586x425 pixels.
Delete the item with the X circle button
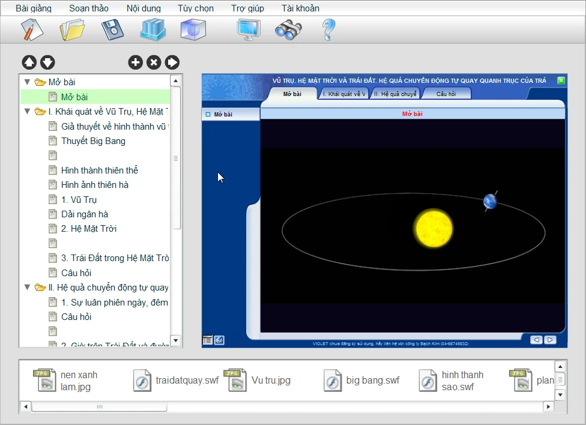(x=154, y=62)
